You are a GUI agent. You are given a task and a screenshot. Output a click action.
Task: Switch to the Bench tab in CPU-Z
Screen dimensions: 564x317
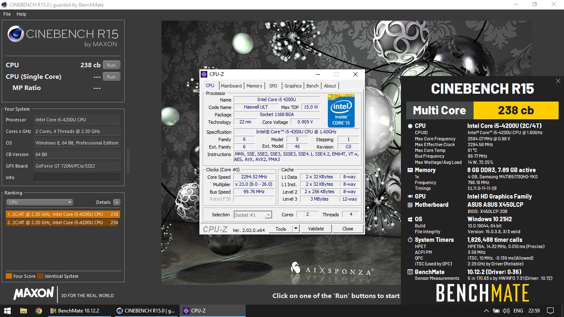point(313,86)
